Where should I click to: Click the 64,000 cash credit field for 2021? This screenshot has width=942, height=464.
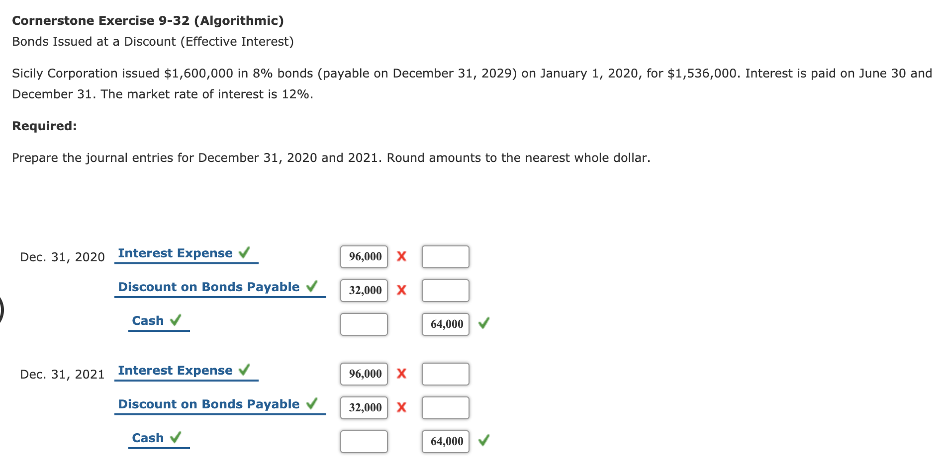click(445, 441)
